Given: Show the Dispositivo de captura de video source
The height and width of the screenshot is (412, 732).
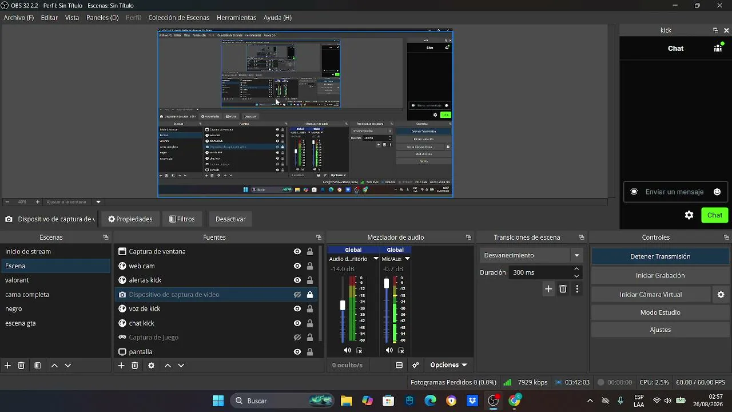Looking at the screenshot, I should (297, 295).
